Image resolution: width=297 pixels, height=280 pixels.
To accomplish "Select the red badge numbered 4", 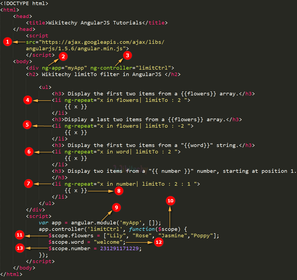I will pos(28,100).
